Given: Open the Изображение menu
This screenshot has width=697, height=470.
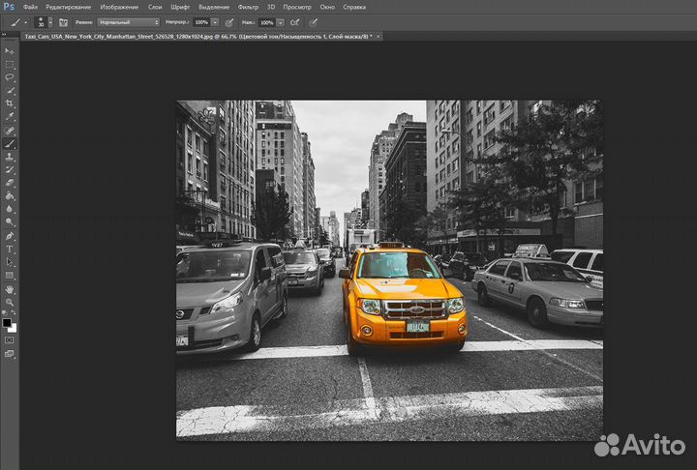Looking at the screenshot, I should tap(119, 7).
